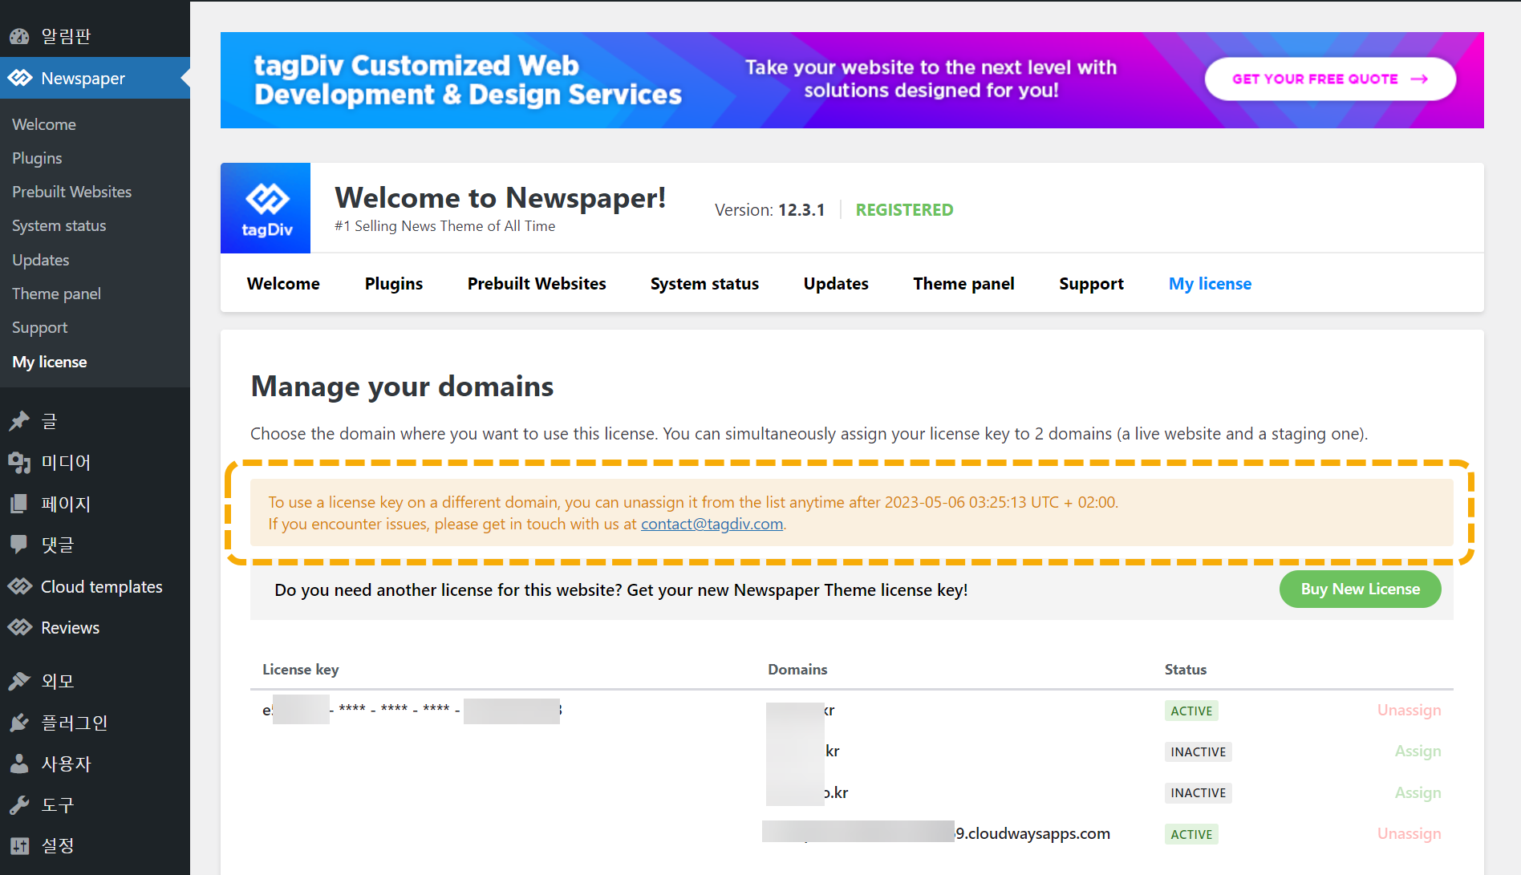Viewport: 1521px width, 875px height.
Task: Click Get Your Free Quote button
Action: [1330, 79]
